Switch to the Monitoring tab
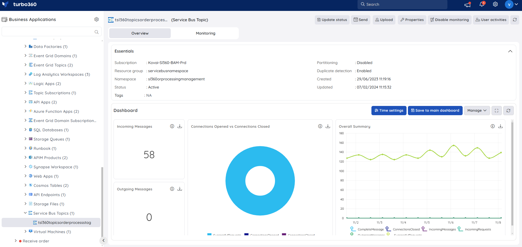The height and width of the screenshot is (247, 522). point(206,33)
